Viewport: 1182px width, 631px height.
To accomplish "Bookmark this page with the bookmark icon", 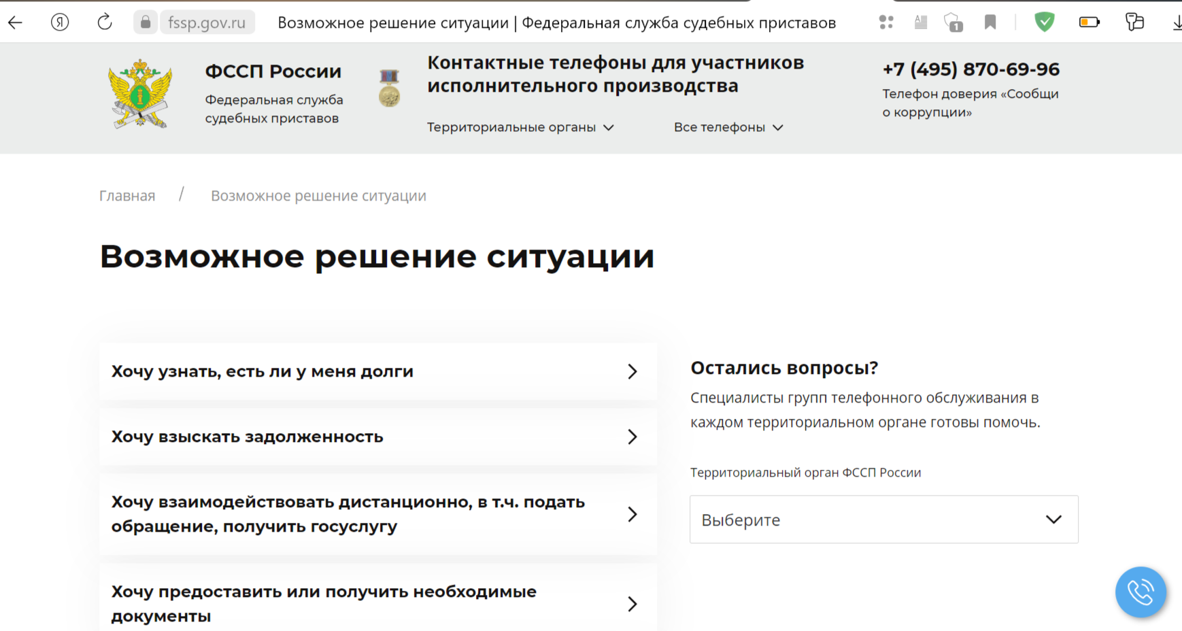I will pos(990,22).
